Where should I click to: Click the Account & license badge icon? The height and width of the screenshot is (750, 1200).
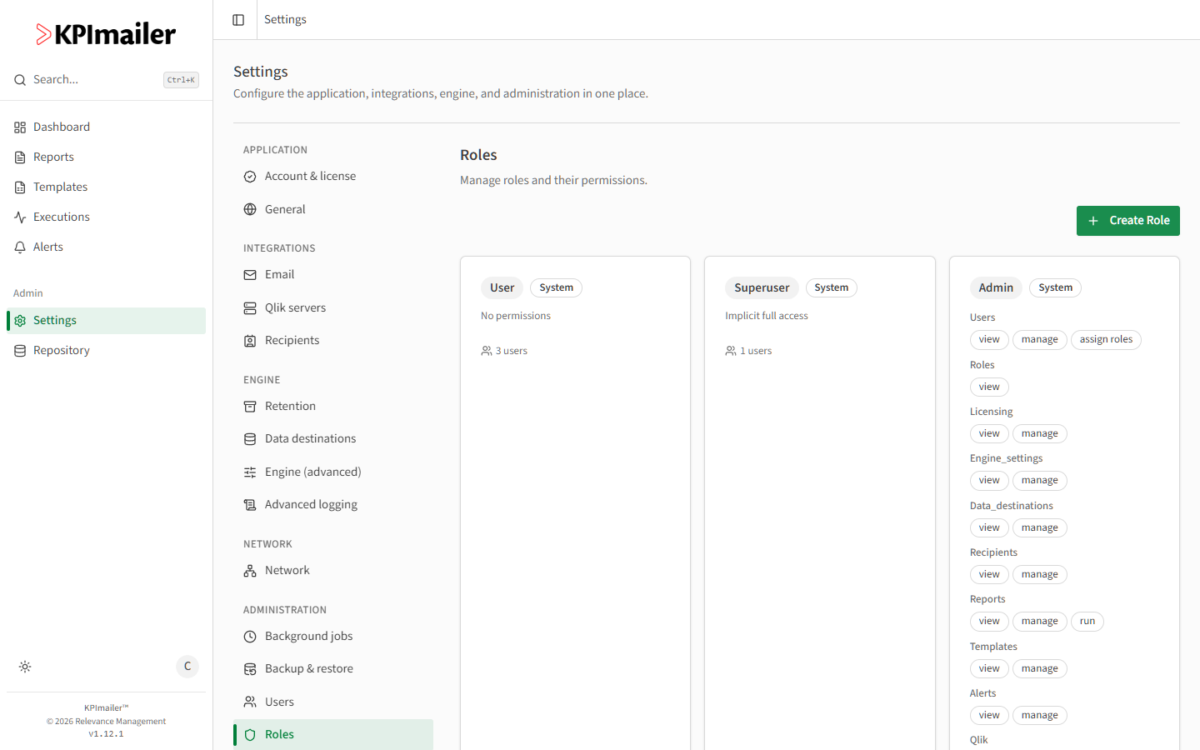pyautogui.click(x=250, y=177)
